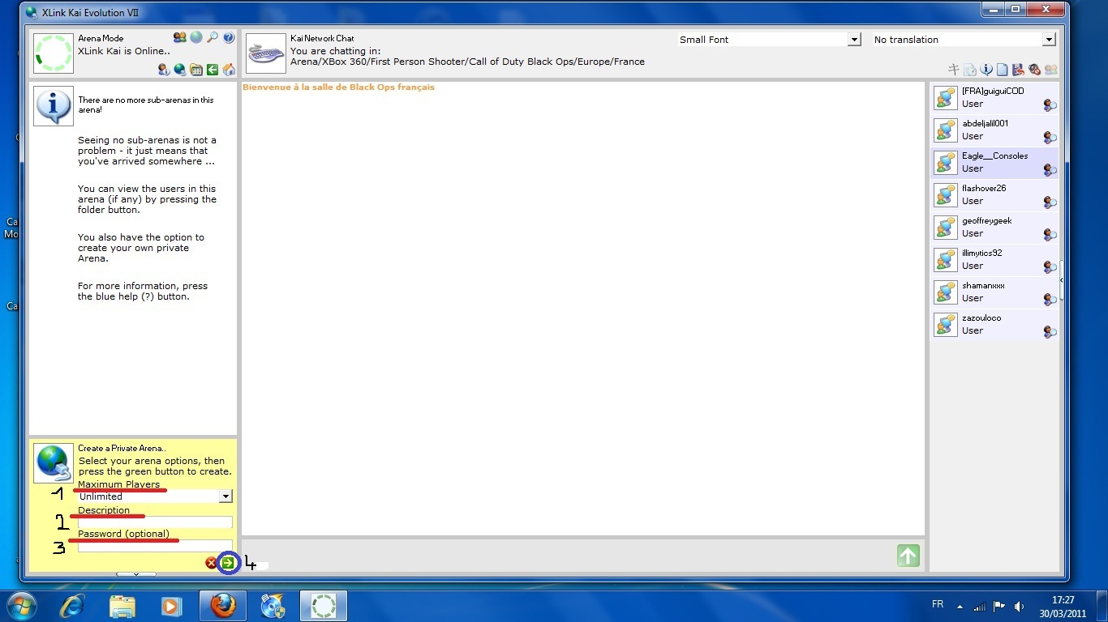1108x622 pixels.
Task: Click status icon right of illimytics92
Action: click(1050, 267)
